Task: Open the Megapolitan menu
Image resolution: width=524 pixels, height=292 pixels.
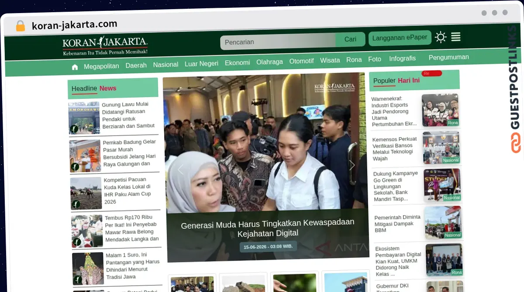Action: 101,66
